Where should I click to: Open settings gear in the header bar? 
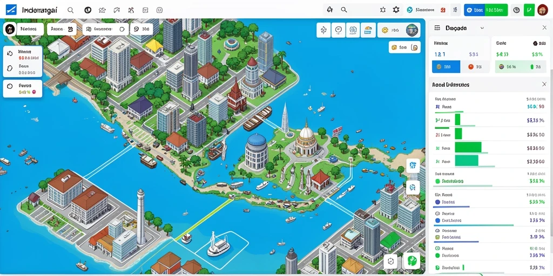pos(396,10)
